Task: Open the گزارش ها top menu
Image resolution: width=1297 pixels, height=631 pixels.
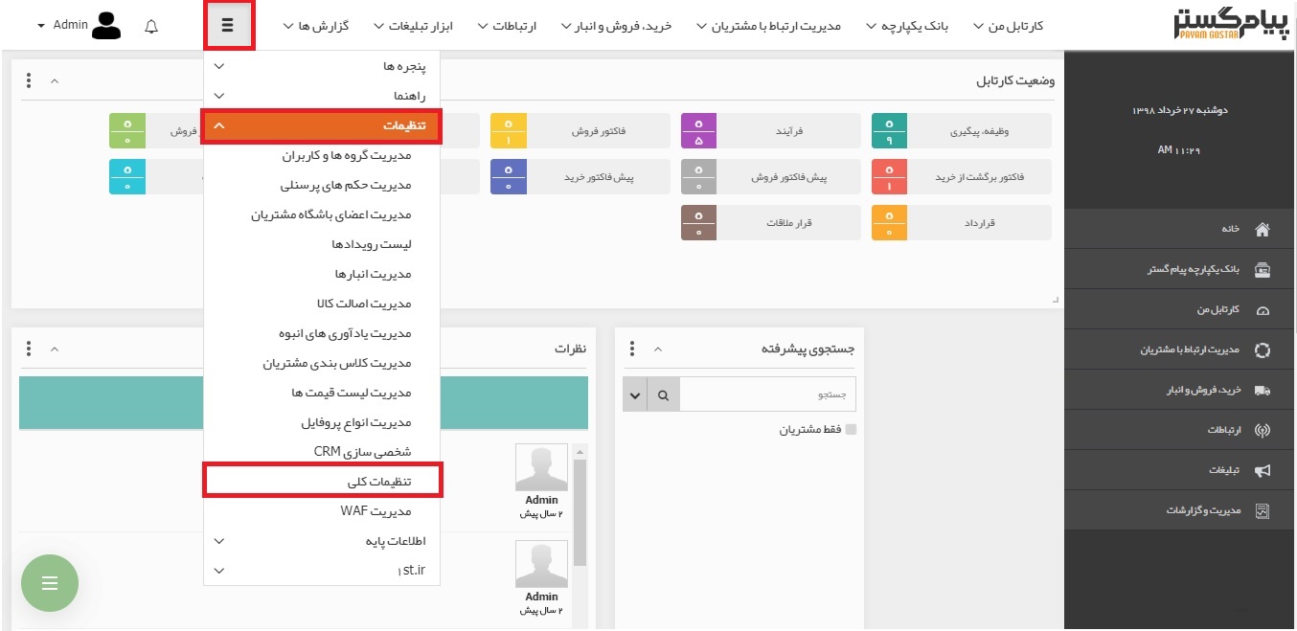Action: pyautogui.click(x=316, y=26)
